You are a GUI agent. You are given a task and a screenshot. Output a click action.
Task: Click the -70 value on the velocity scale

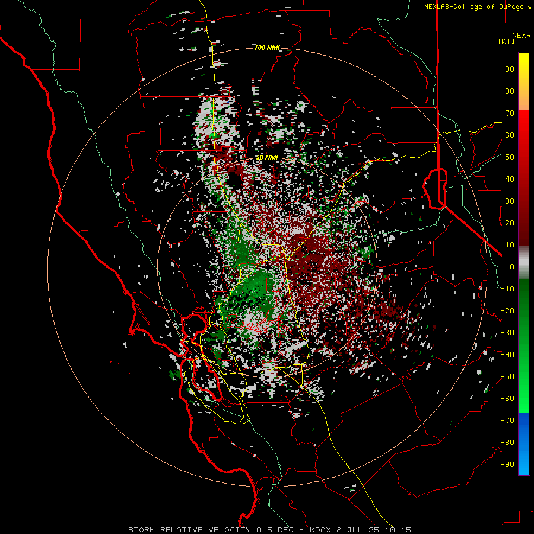507,421
